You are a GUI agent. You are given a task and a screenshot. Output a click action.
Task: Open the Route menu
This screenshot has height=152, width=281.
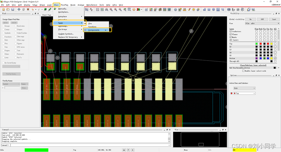73,5
